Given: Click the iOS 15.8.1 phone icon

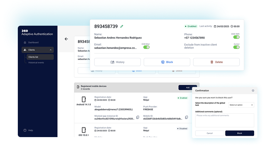Looking at the screenshot, I should [83, 130].
